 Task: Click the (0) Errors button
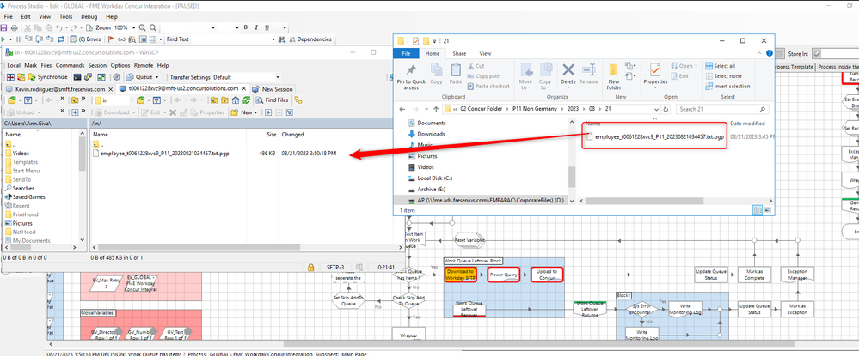pyautogui.click(x=85, y=39)
